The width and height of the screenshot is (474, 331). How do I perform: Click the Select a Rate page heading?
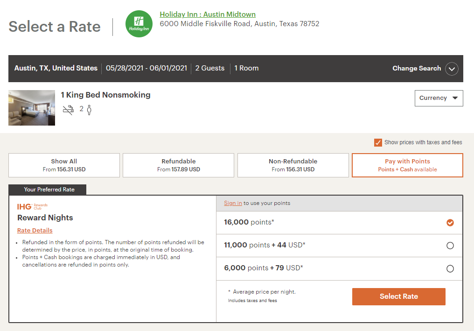[x=55, y=26]
